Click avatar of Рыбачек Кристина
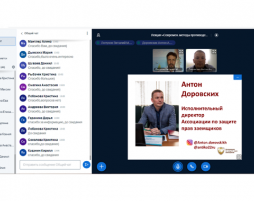 [x=23, y=76]
